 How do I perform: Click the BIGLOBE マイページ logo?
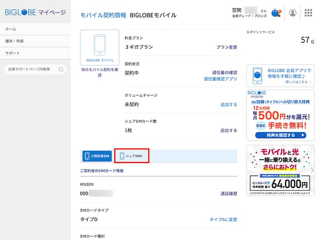point(35,12)
